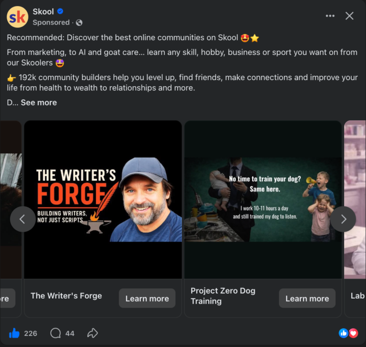This screenshot has height=347, width=366.
Task: Open Project Zero Dog Training image
Action: point(263,199)
